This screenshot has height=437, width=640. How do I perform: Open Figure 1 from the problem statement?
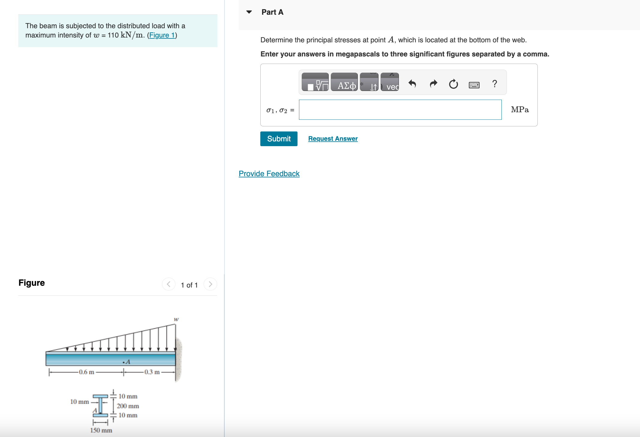tap(162, 35)
